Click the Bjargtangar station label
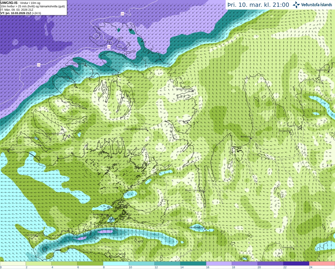 (9, 149)
